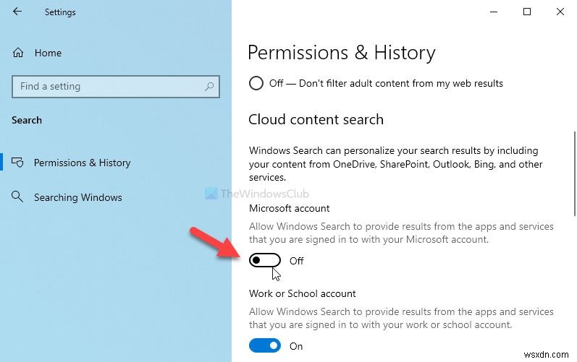The image size is (577, 362).
Task: Click the Permissions & History sidebar icon
Action: click(x=19, y=163)
